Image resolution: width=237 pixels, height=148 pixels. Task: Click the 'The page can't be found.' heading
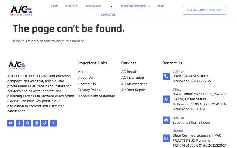coord(69,29)
